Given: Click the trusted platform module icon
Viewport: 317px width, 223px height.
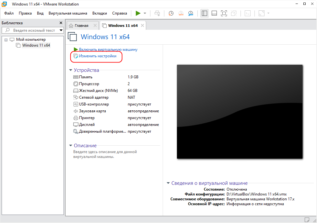Looking at the screenshot, I should coord(76,132).
